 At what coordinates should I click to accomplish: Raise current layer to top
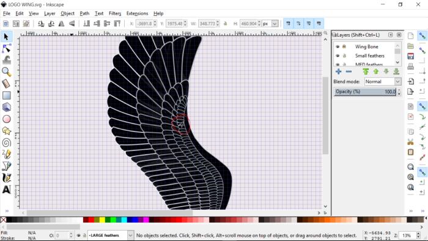pos(366,72)
